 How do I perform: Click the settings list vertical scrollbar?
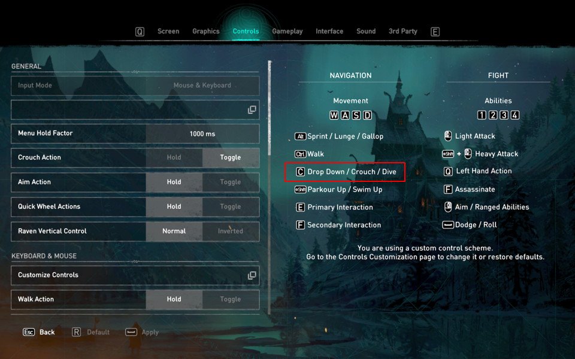coord(270,187)
